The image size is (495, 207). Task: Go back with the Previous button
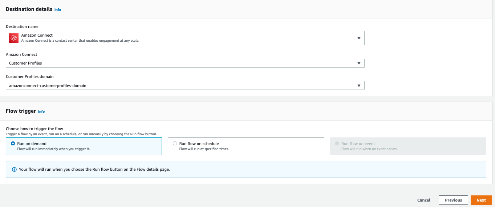[453, 200]
